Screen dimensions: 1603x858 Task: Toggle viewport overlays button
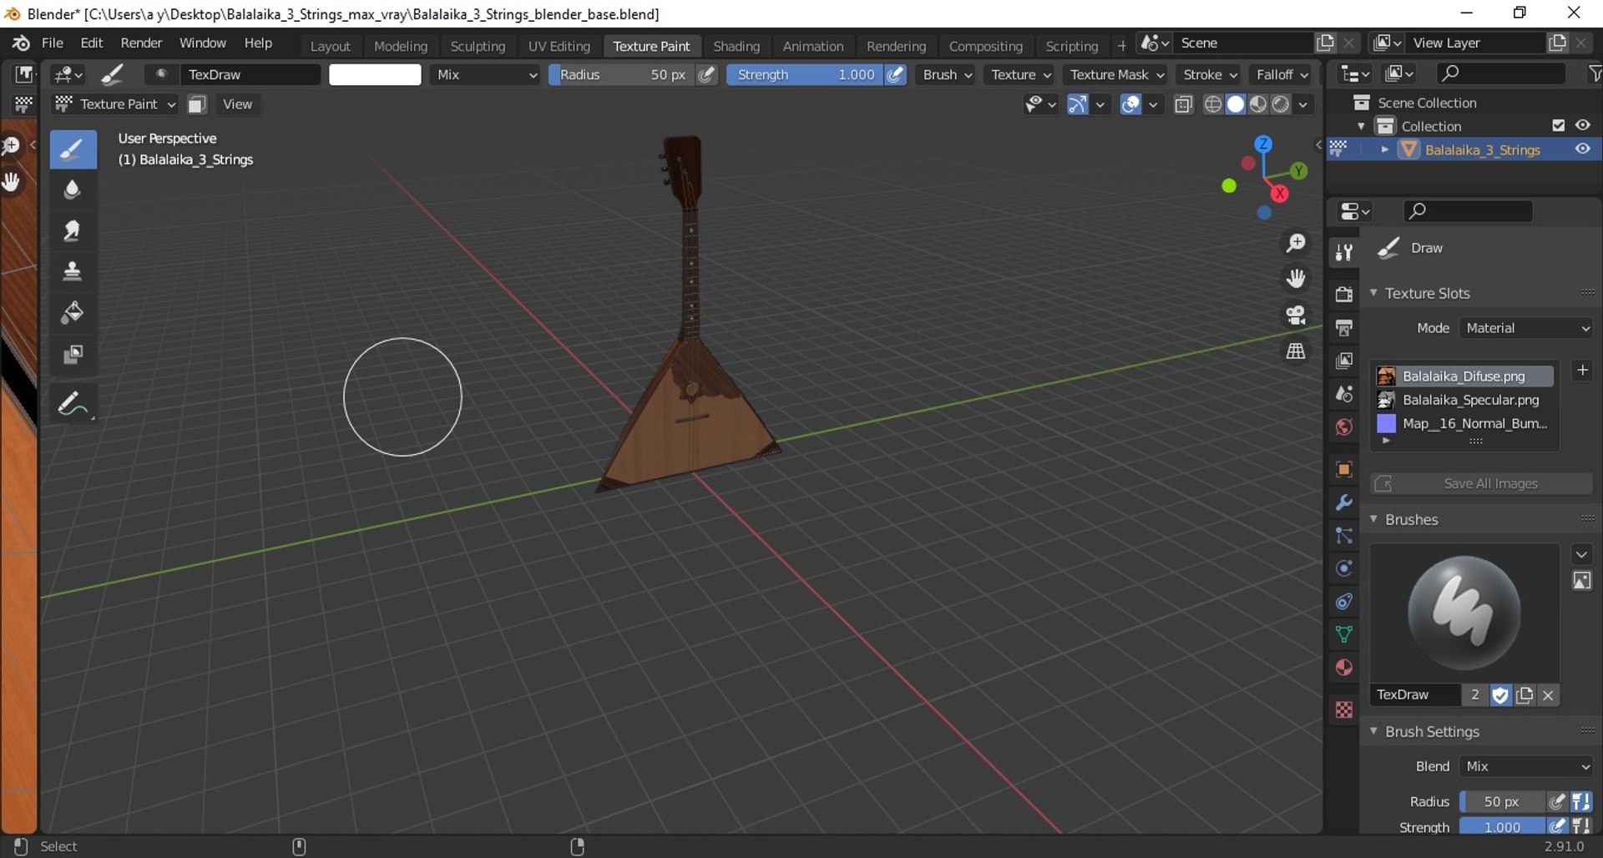click(1130, 104)
